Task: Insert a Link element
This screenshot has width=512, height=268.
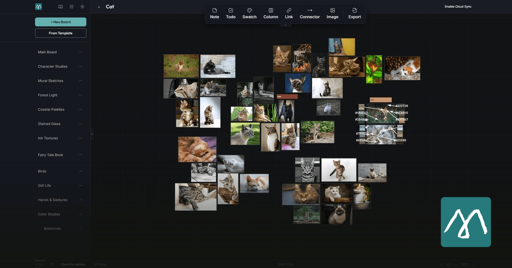Action: click(289, 14)
